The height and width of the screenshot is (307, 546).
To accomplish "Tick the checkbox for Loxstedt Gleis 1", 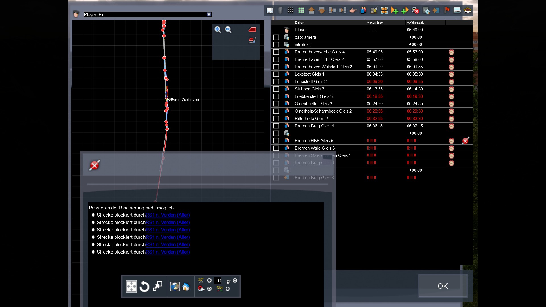I will pos(276,74).
